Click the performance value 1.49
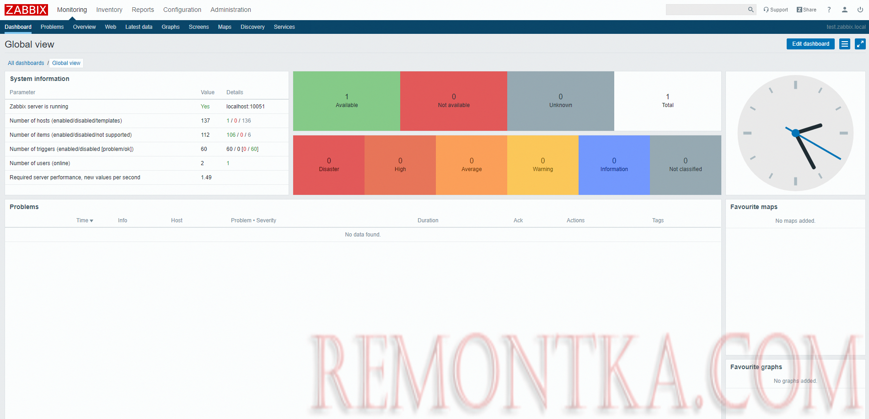The width and height of the screenshot is (869, 419). coord(206,177)
